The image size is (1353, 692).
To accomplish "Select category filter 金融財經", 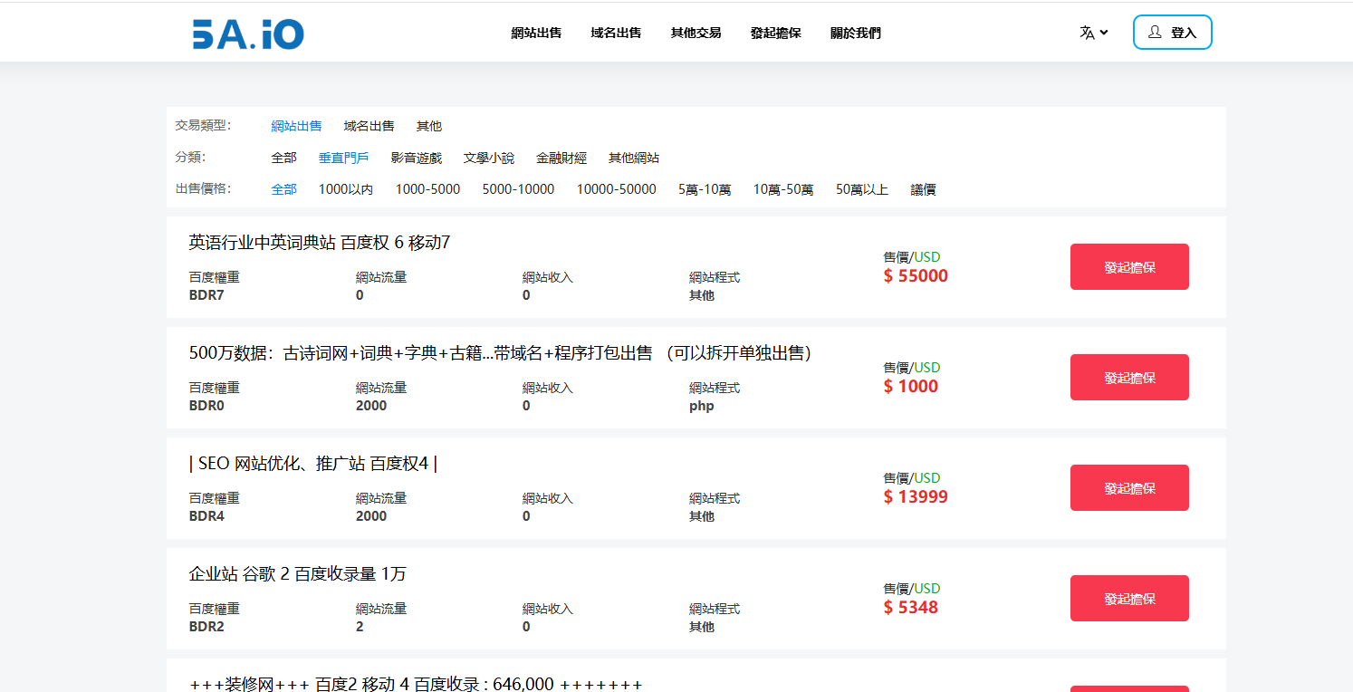I will (561, 158).
